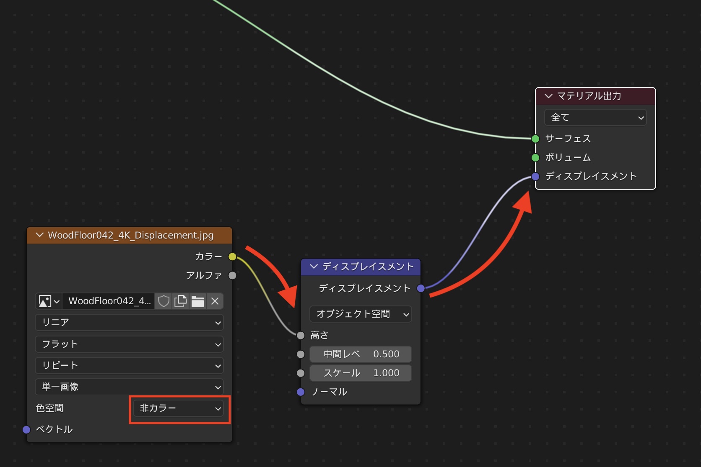Click the gray アルファ output socket
This screenshot has height=467, width=701.
point(232,275)
